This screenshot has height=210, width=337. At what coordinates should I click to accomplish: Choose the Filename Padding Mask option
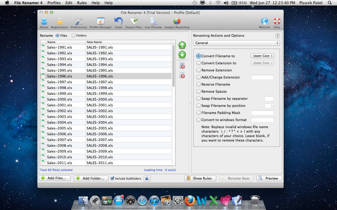199,113
